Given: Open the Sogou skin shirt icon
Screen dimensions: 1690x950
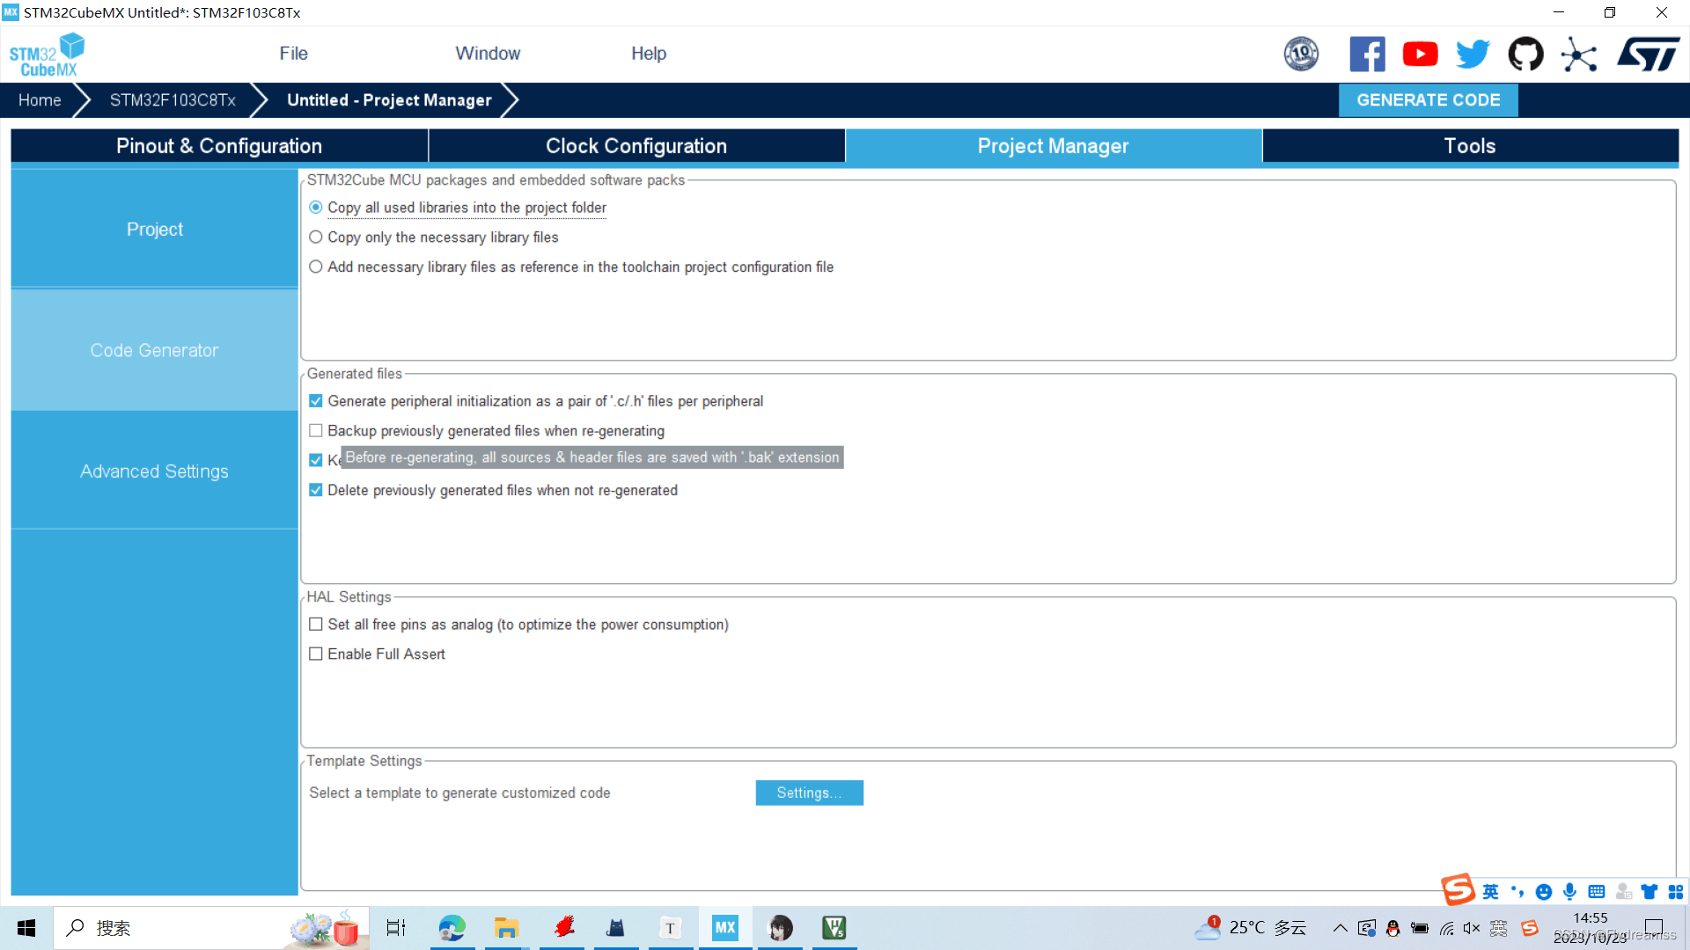Looking at the screenshot, I should (1649, 891).
